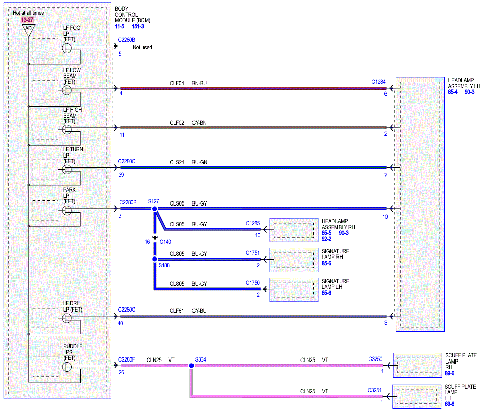Image resolution: width=483 pixels, height=411 pixels.
Task: Click the LF LOW BEAM FET symbol
Action: coord(67,90)
